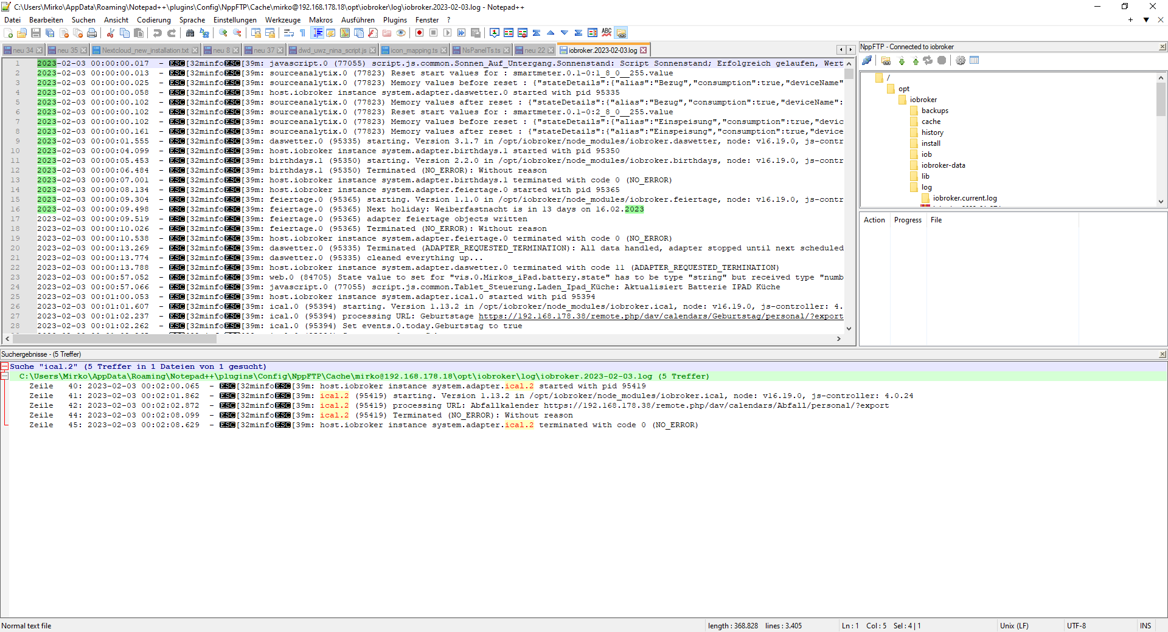Toggle Show All Characters pilcrow icon
1168x632 pixels.
[303, 33]
